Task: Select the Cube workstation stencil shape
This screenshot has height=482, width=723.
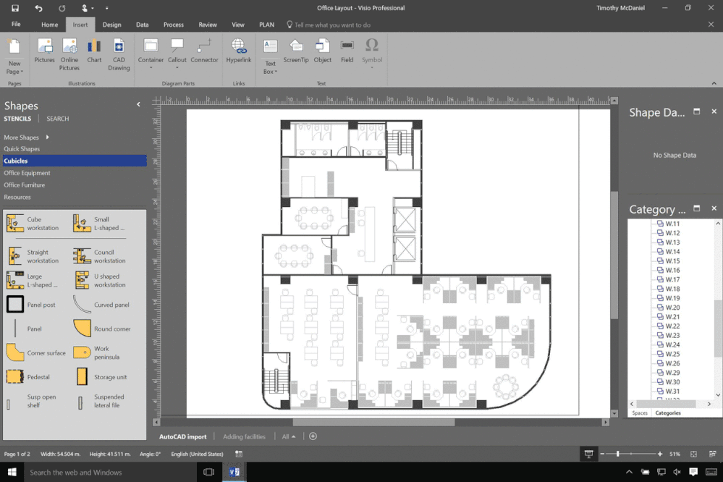Action: pyautogui.click(x=32, y=222)
